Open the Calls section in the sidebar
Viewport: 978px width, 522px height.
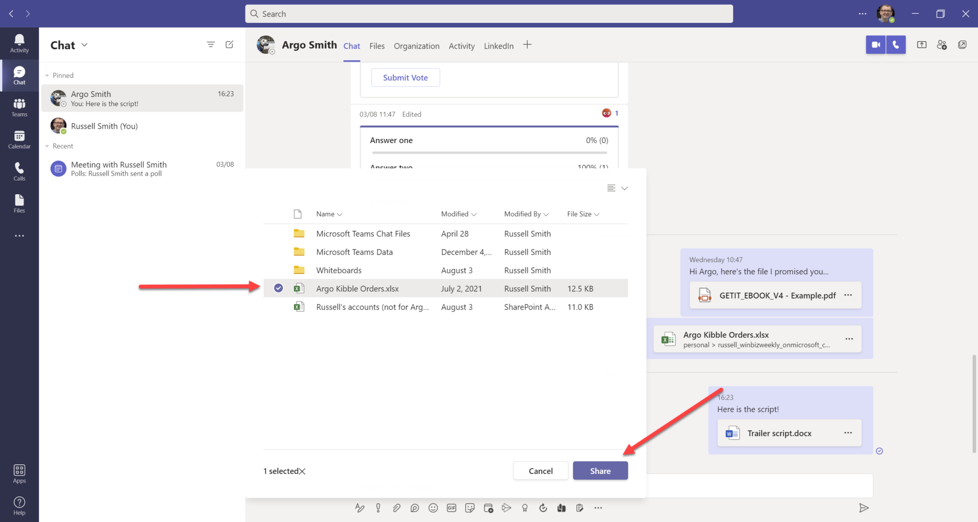coord(19,171)
